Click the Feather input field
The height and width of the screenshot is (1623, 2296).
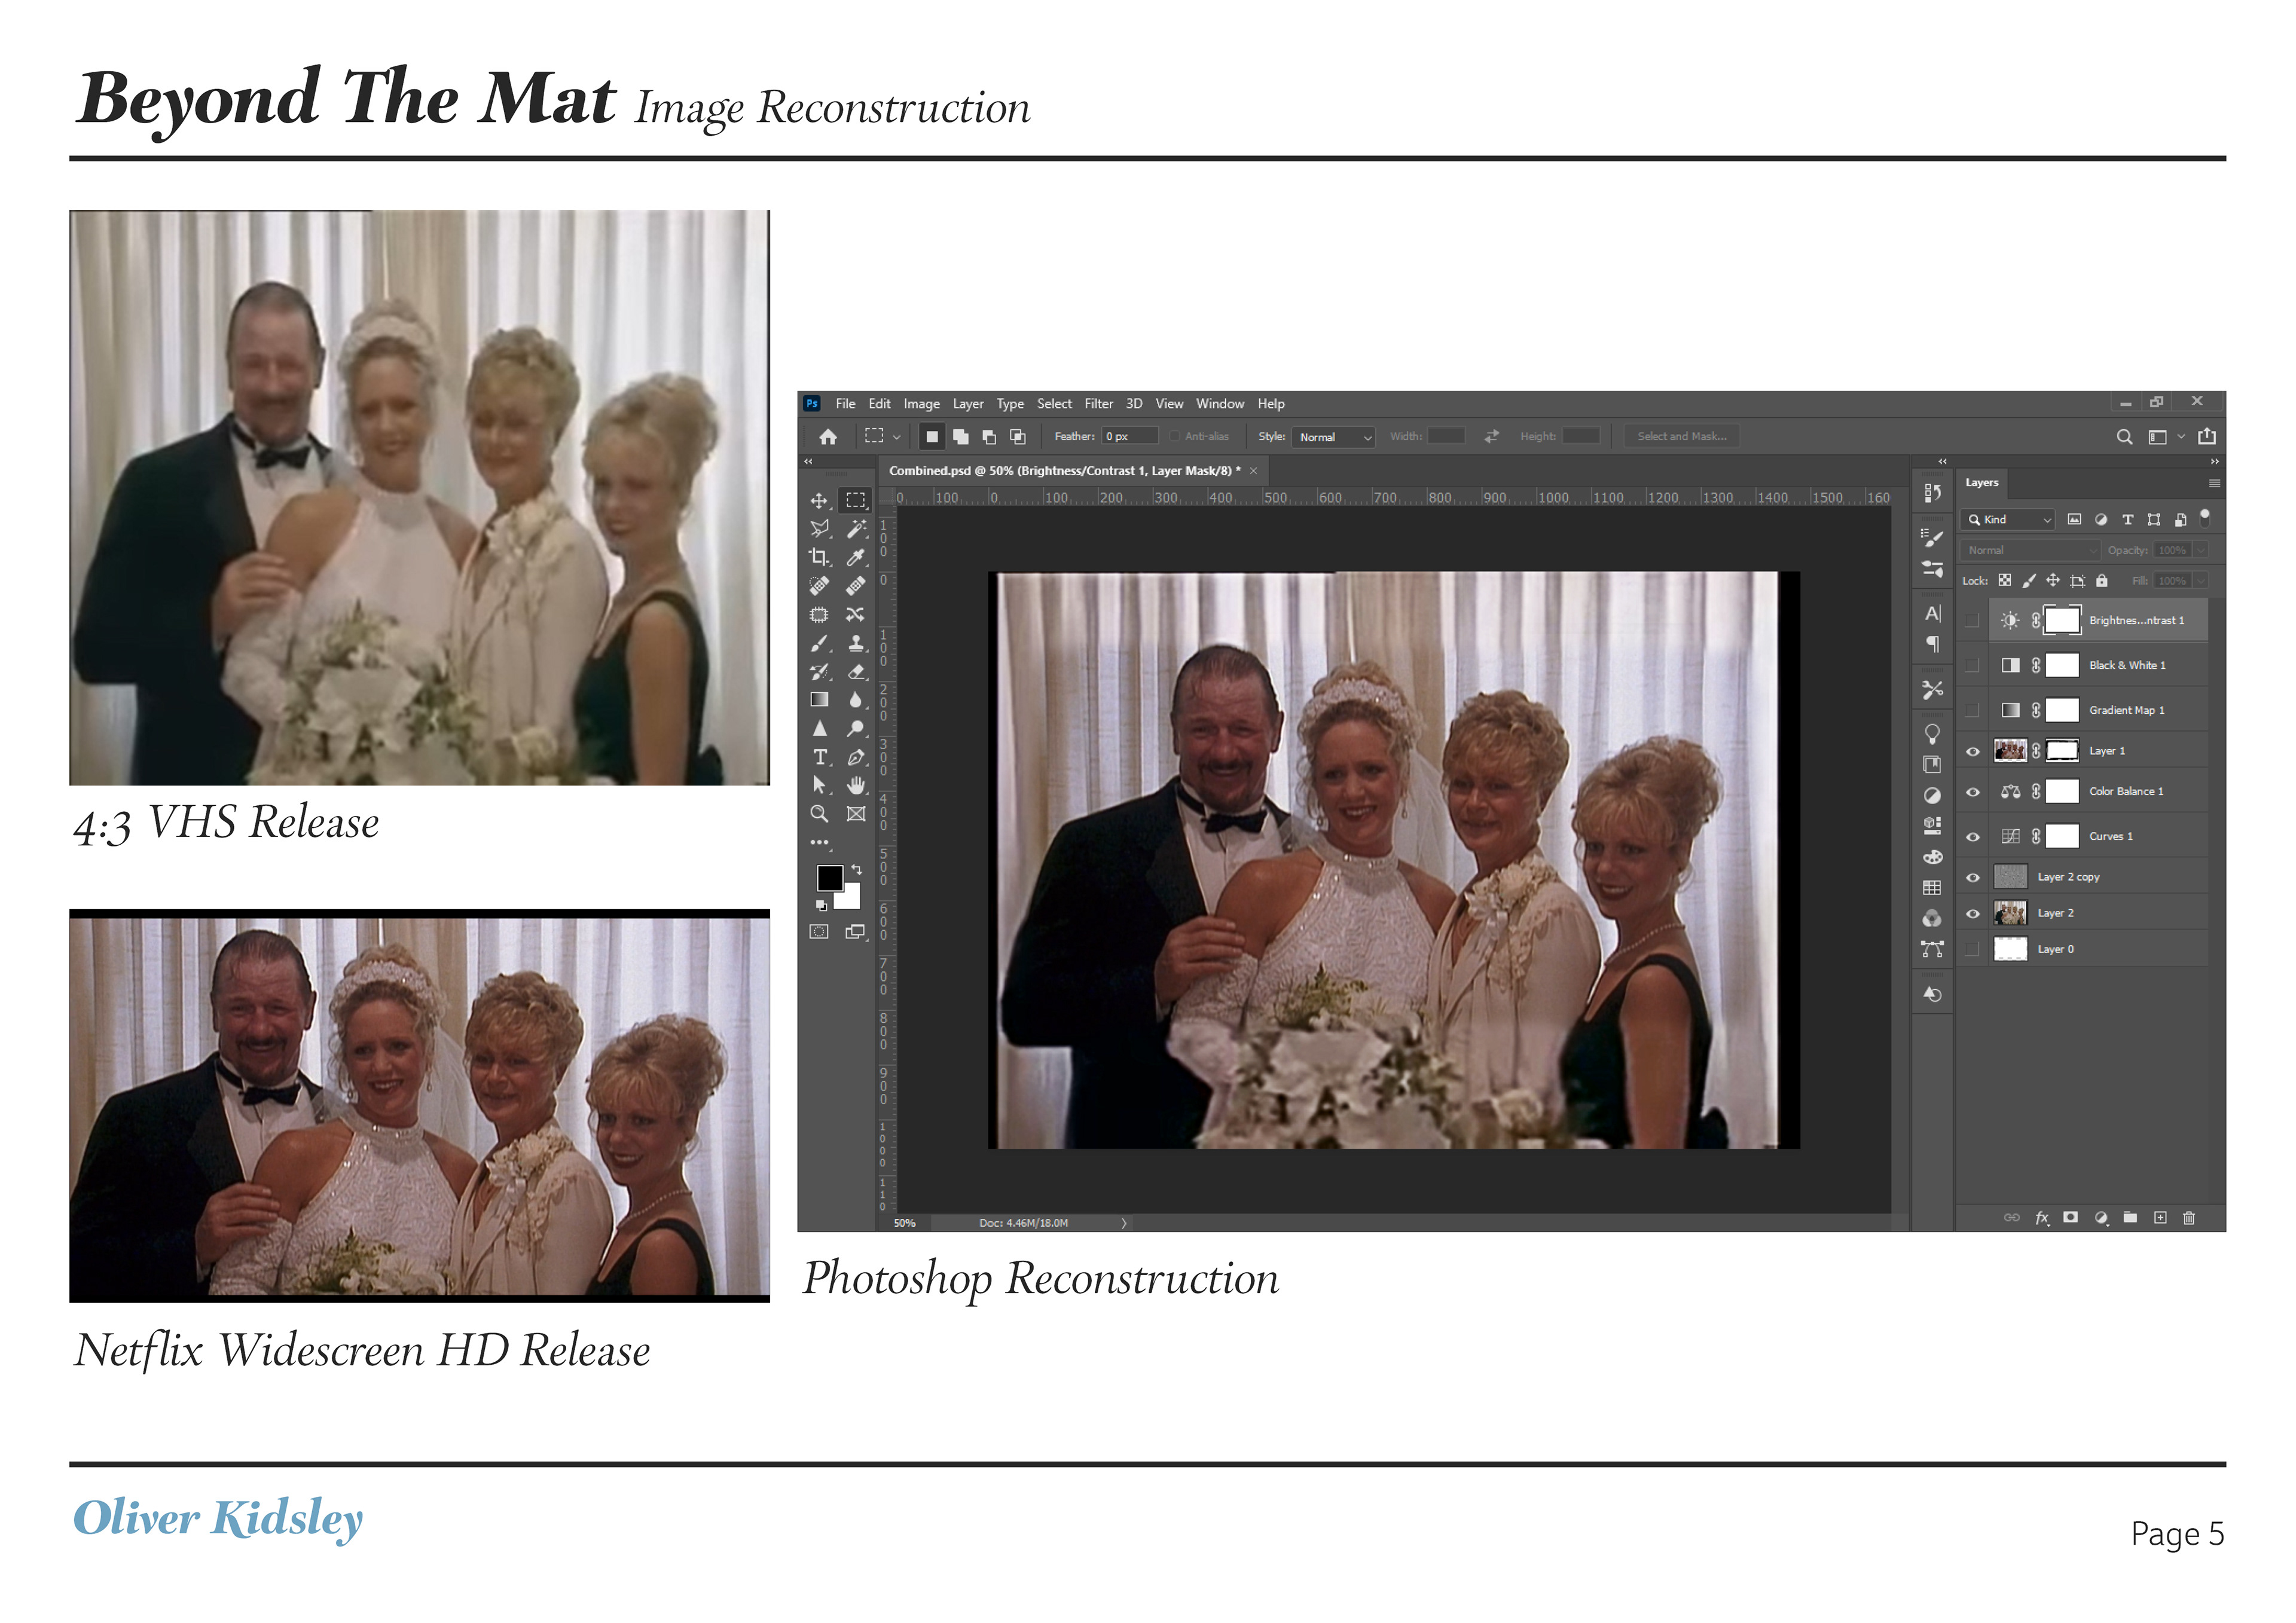(1130, 437)
